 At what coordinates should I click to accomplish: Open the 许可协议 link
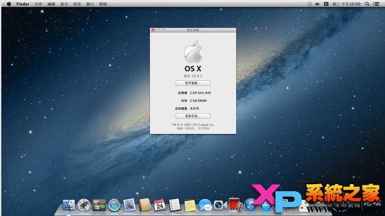204,129
